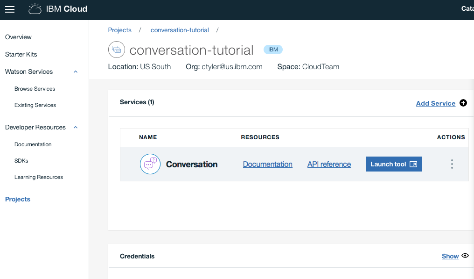Select Projects in the sidebar
The width and height of the screenshot is (474, 279).
18,200
